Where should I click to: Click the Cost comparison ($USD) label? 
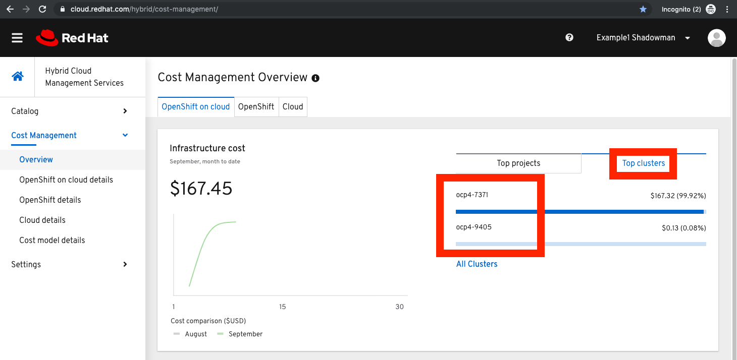[208, 321]
